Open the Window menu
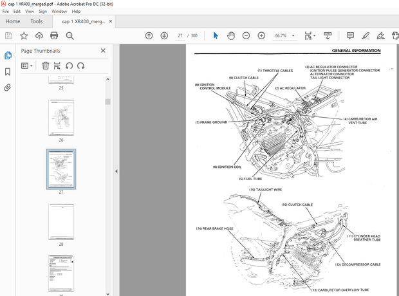Image resolution: width=399 pixels, height=296 pixels. 59,11
